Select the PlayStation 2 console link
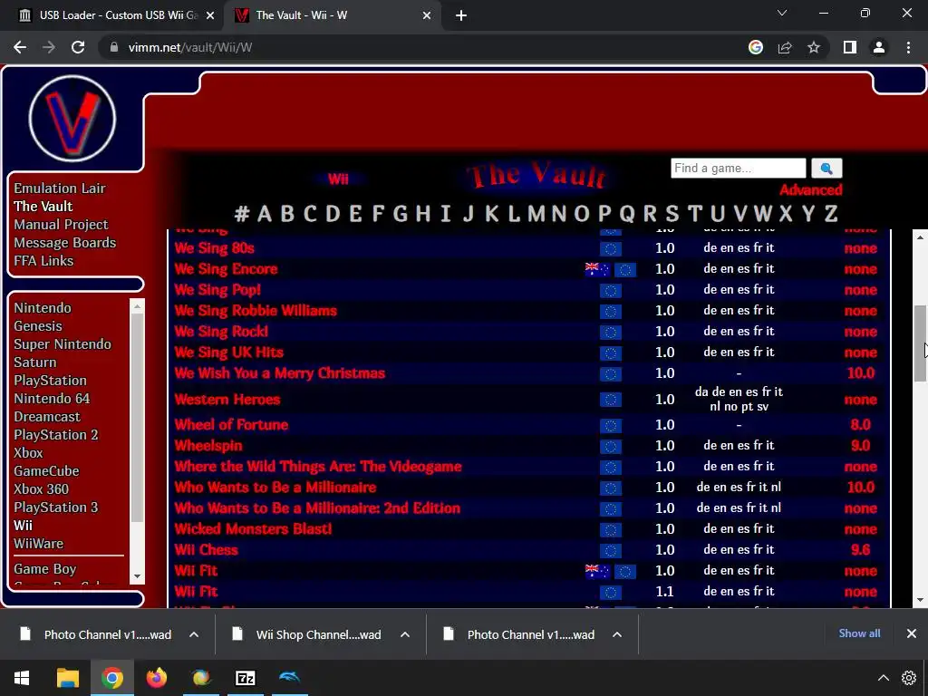This screenshot has height=696, width=928. (x=56, y=435)
